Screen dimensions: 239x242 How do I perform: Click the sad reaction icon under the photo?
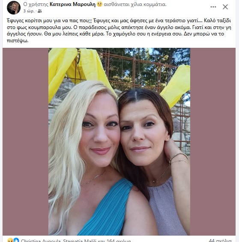(x=10, y=240)
